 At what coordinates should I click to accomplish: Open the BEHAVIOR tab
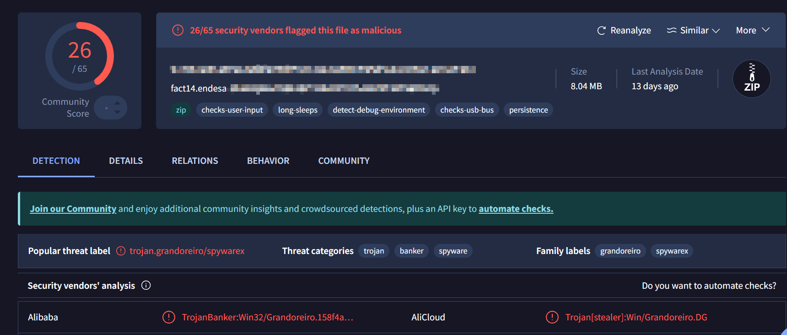[268, 161]
